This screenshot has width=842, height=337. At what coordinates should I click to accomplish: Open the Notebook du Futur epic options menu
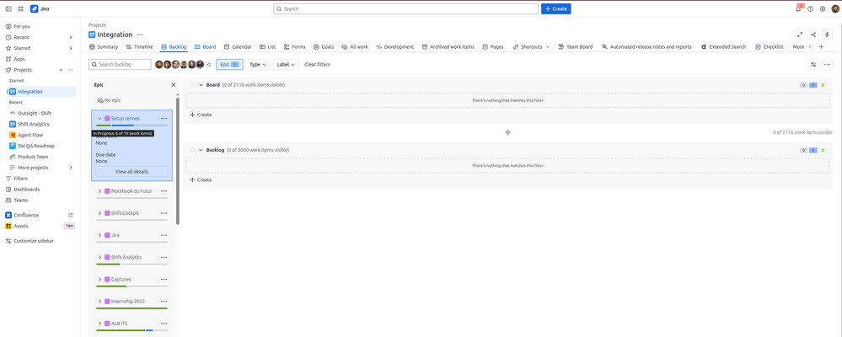pyautogui.click(x=164, y=191)
